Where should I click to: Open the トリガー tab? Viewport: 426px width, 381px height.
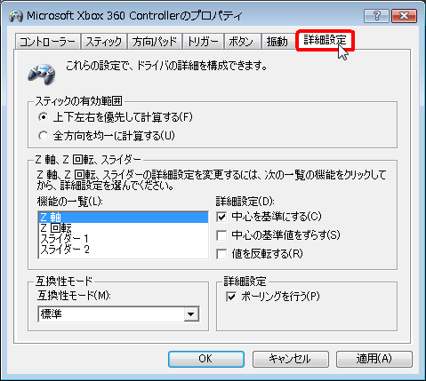click(204, 42)
